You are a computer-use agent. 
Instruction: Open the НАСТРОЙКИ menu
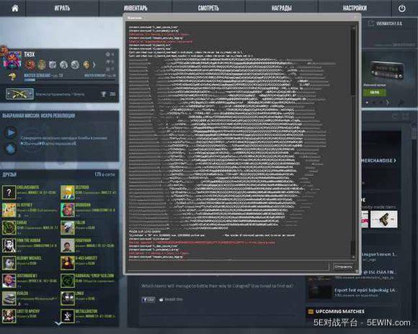(355, 8)
